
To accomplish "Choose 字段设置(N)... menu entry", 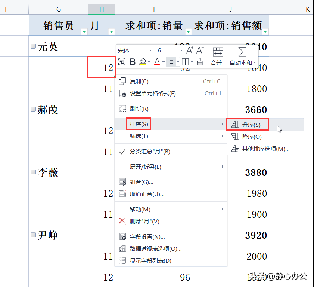I will point(171,236).
